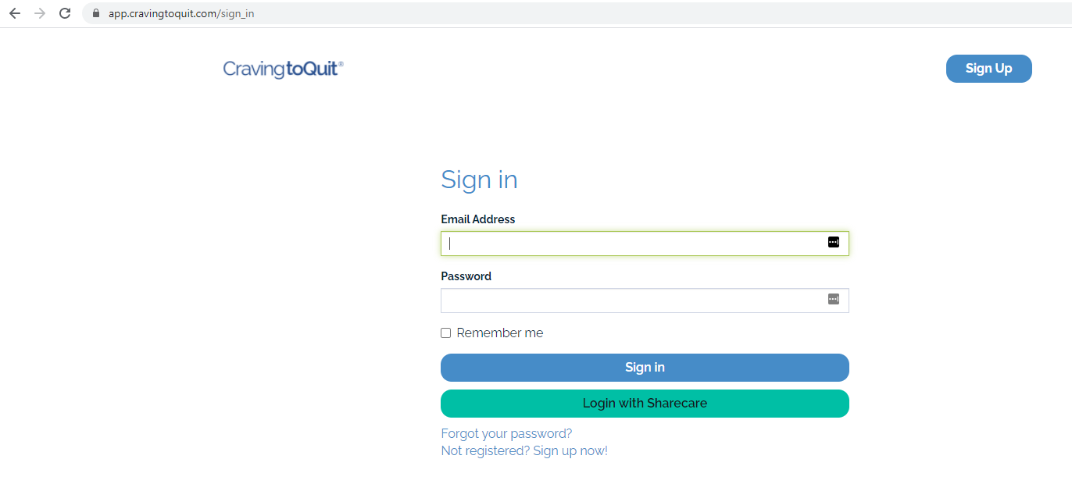Click the browser forward arrow
The width and height of the screenshot is (1072, 491).
tap(40, 13)
